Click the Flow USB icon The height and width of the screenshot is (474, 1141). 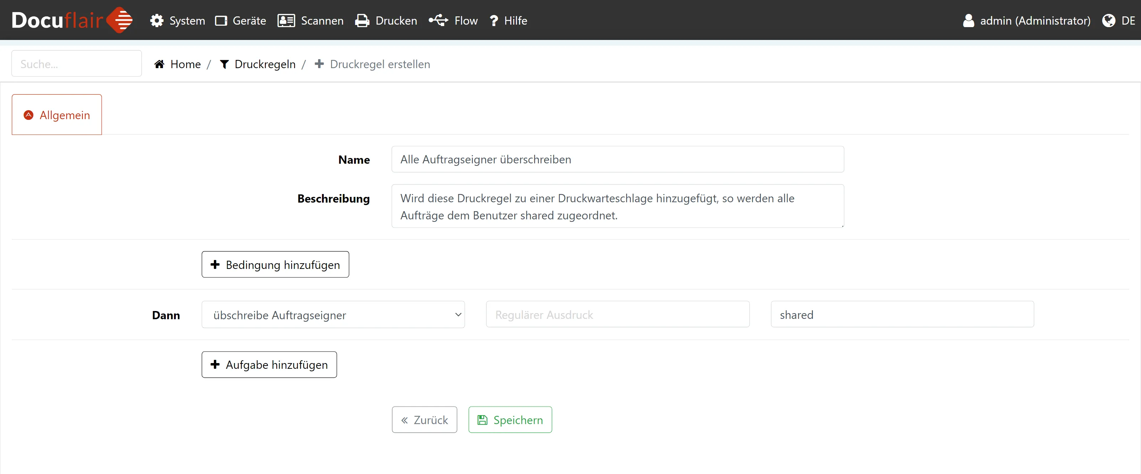(x=438, y=20)
